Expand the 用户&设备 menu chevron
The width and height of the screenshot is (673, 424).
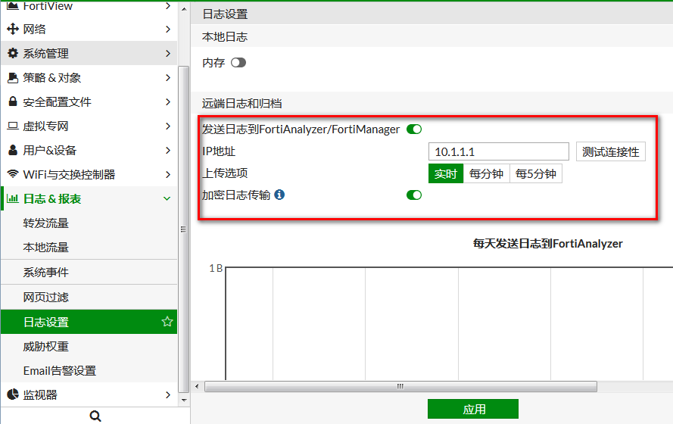168,150
